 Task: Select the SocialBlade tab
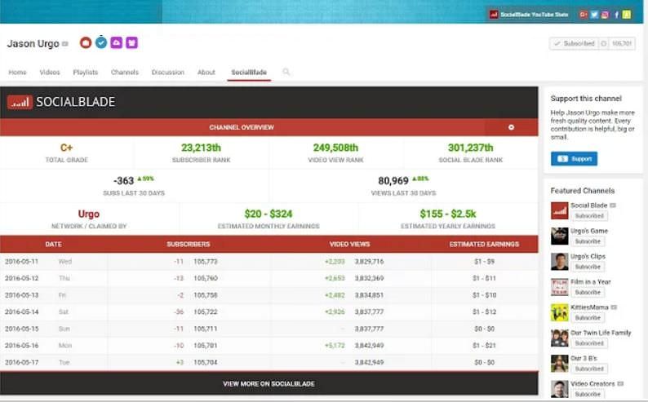tap(249, 73)
